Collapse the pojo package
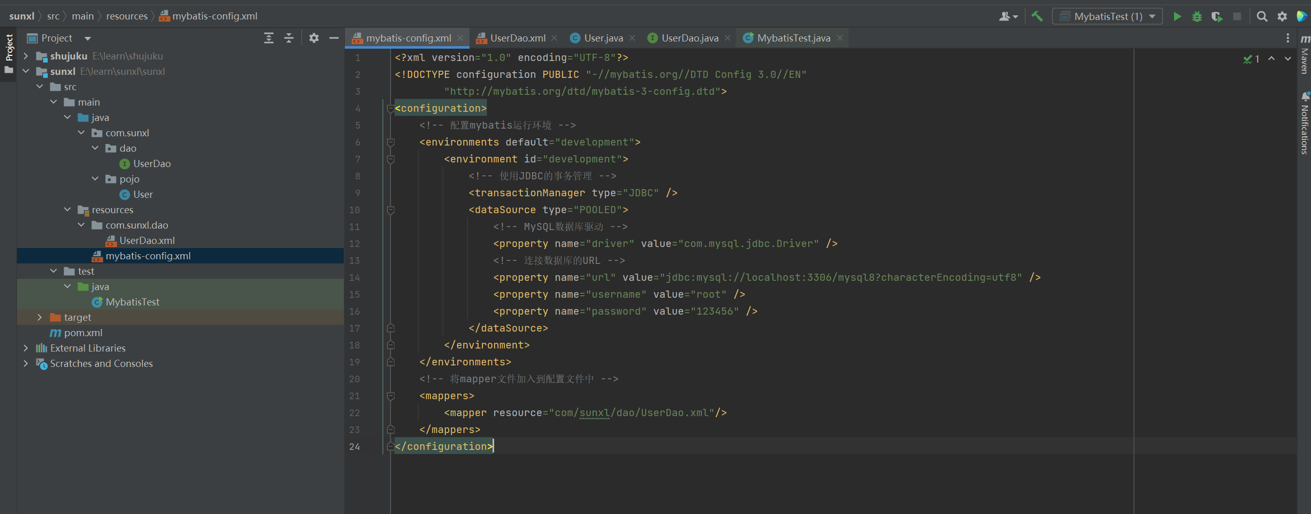 click(95, 179)
